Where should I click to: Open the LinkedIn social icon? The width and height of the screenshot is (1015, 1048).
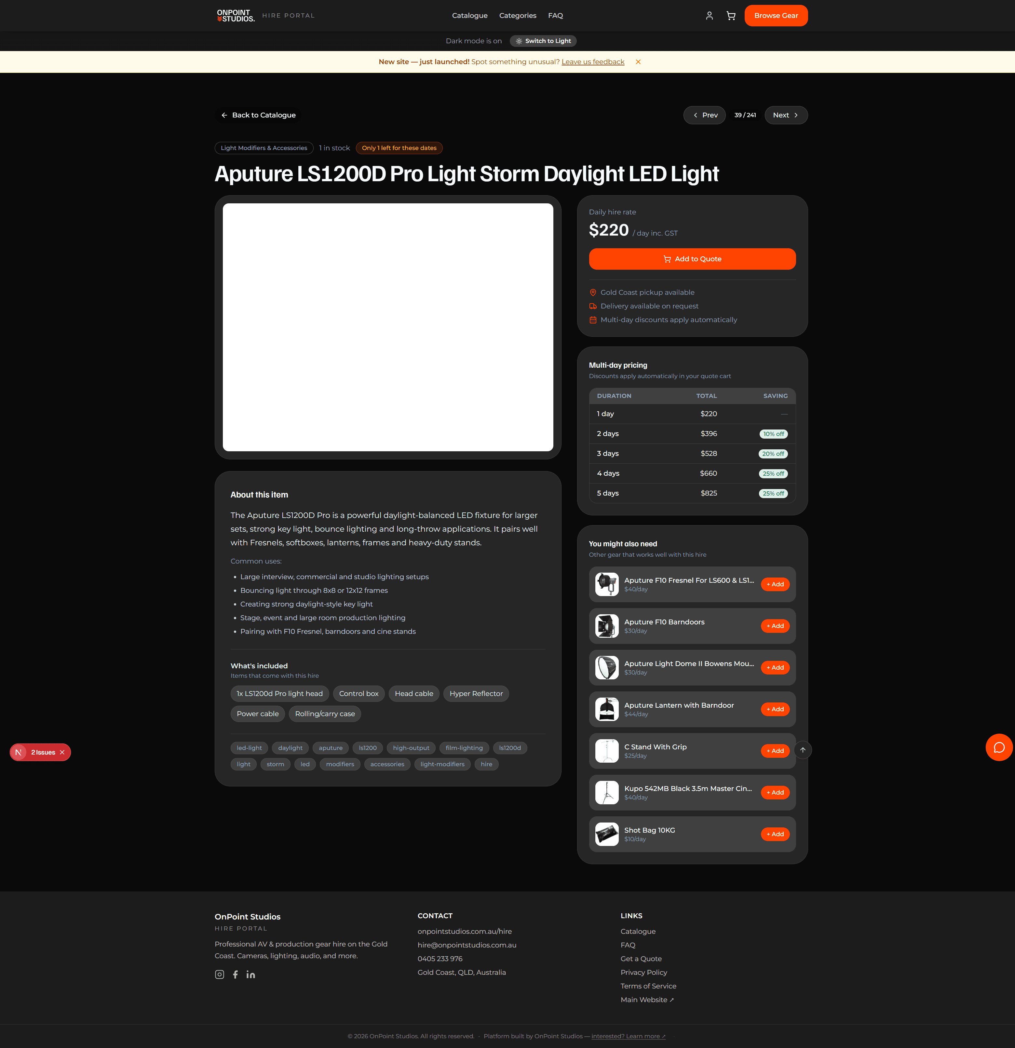tap(251, 975)
